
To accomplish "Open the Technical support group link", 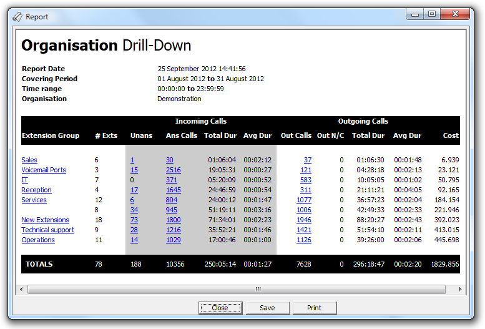I will pyautogui.click(x=48, y=230).
